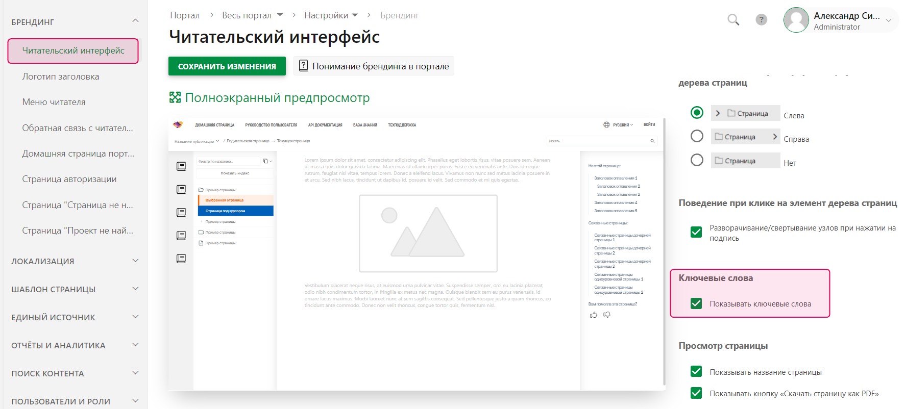
Task: Select the Нет radio button
Action: pos(697,160)
